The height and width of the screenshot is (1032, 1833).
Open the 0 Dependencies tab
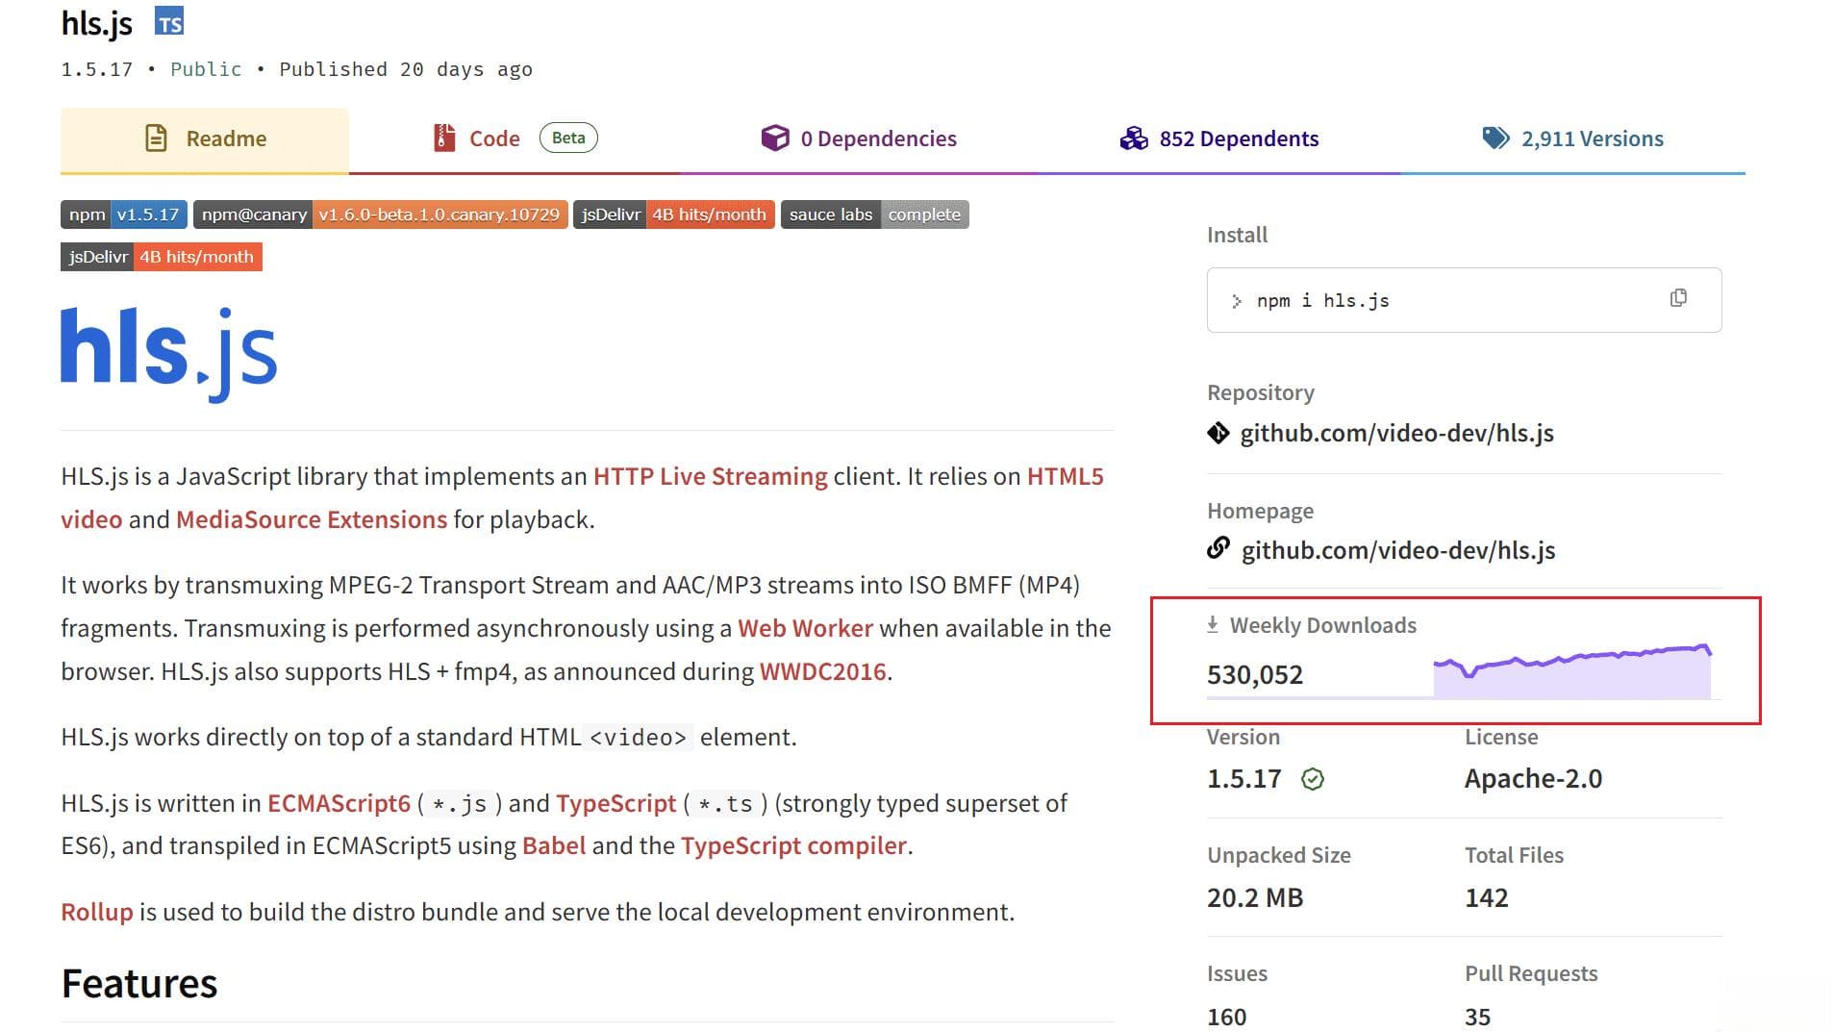tap(859, 139)
